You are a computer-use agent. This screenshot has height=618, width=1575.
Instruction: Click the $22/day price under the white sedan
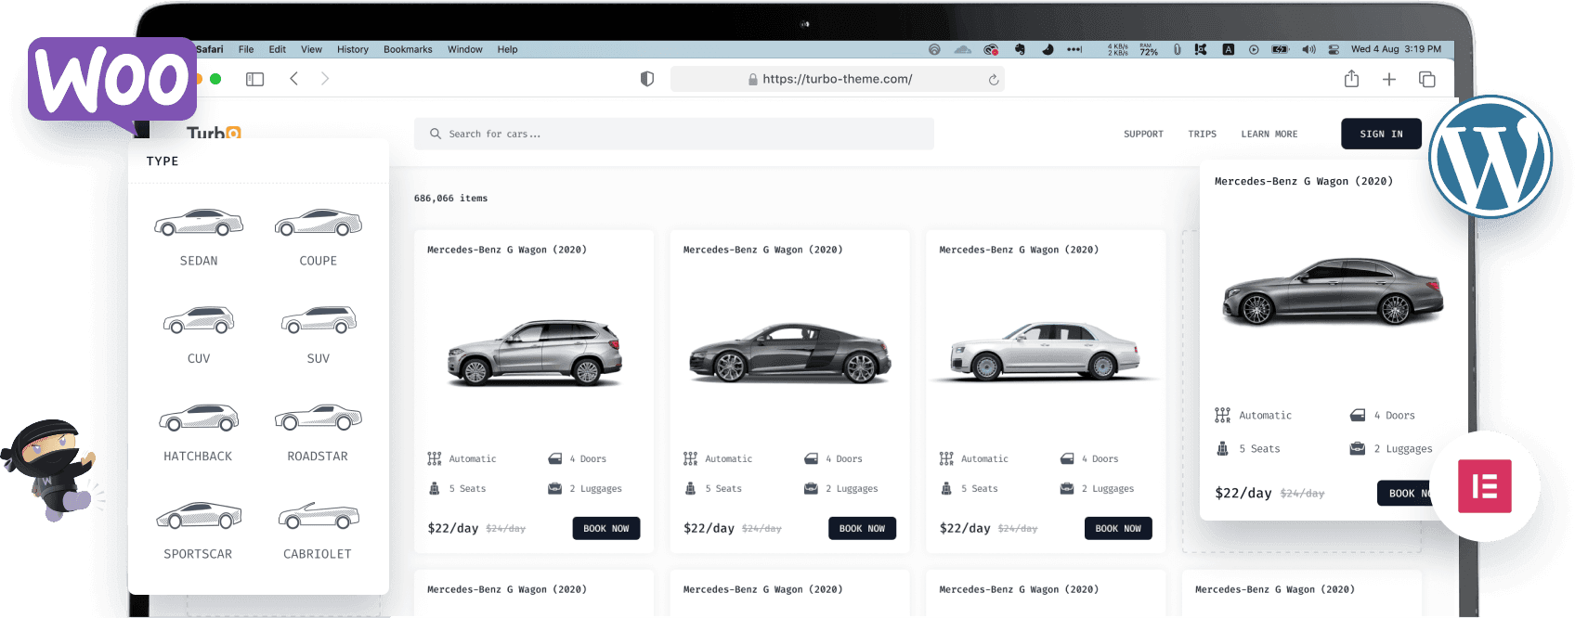[x=965, y=528]
